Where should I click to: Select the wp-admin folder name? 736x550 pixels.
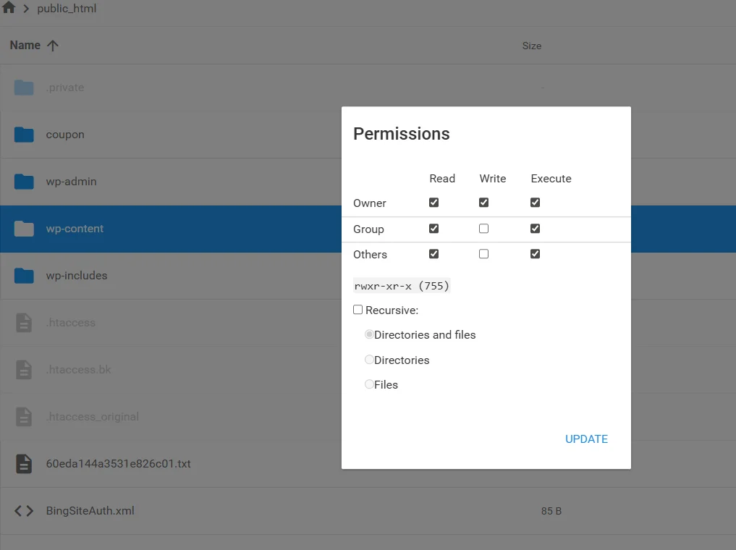coord(72,182)
